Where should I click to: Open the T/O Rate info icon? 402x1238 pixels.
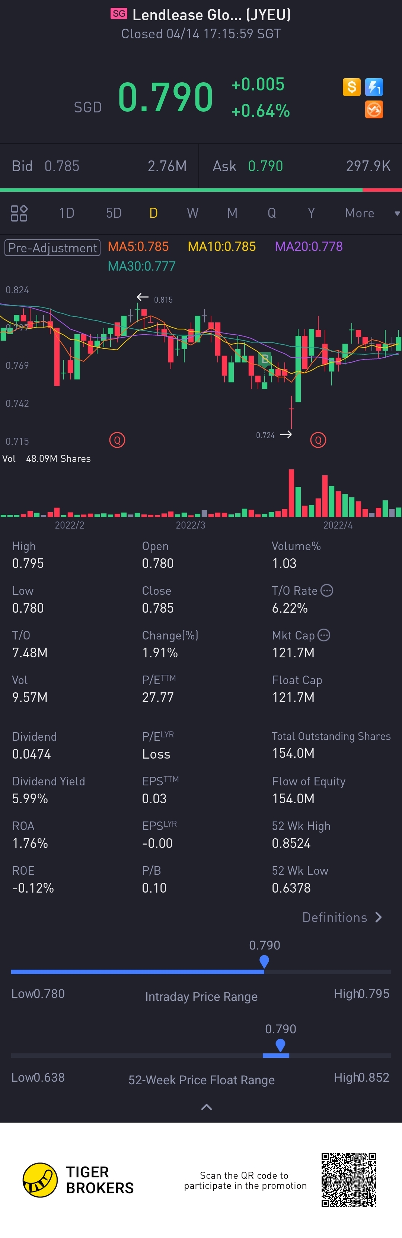(x=327, y=590)
